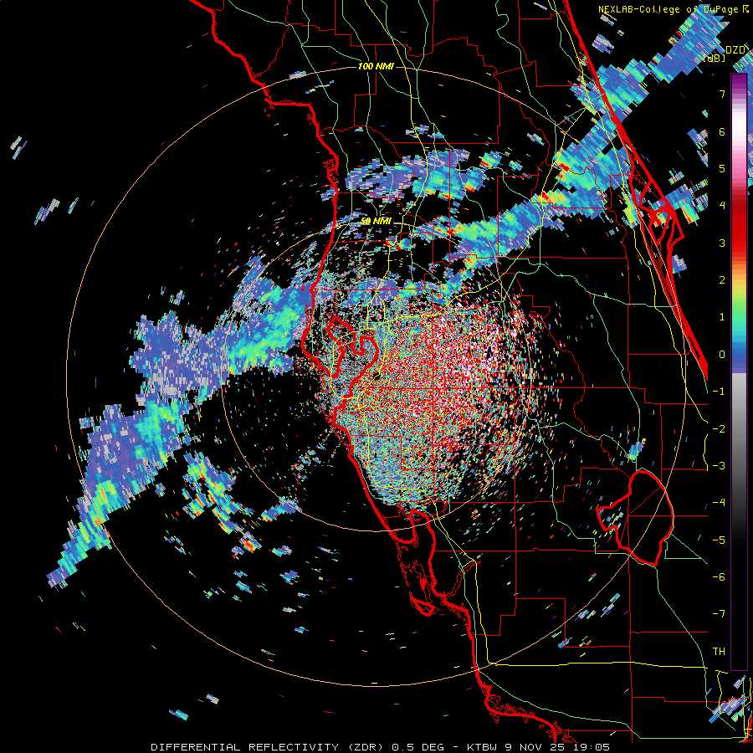Click the "-3" value on color scale
The image size is (753, 753).
point(719,466)
